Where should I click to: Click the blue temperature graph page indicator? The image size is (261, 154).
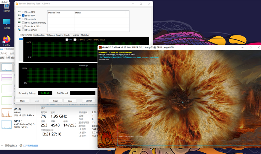click(21, 39)
